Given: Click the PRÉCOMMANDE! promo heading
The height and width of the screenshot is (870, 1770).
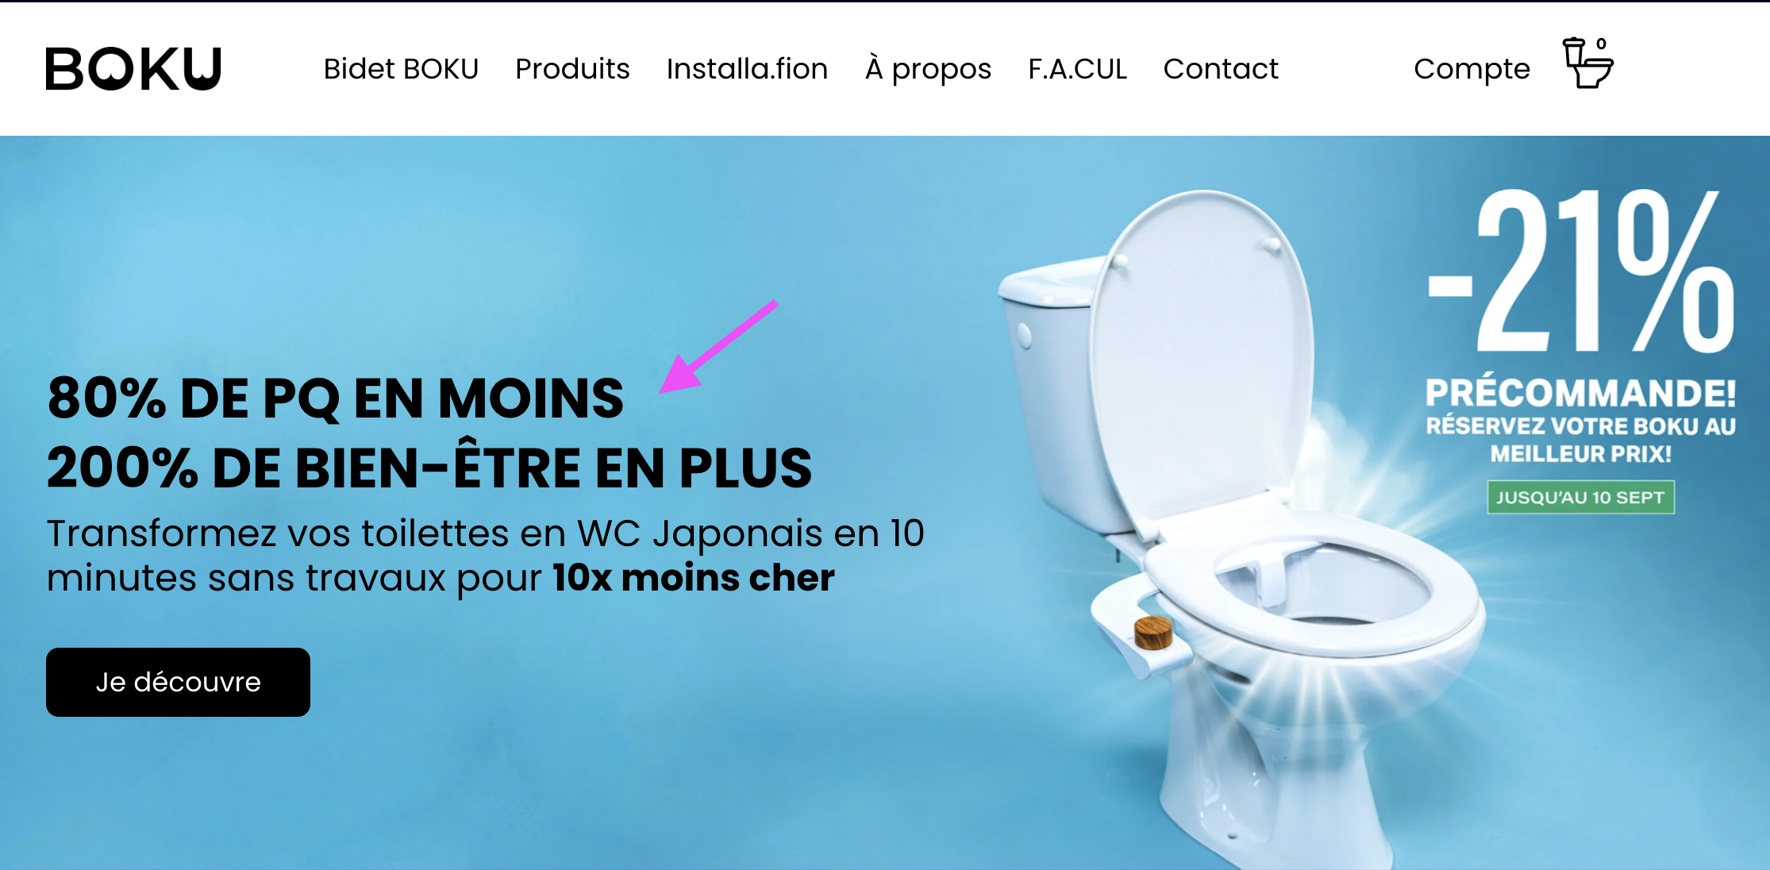Looking at the screenshot, I should (1580, 393).
